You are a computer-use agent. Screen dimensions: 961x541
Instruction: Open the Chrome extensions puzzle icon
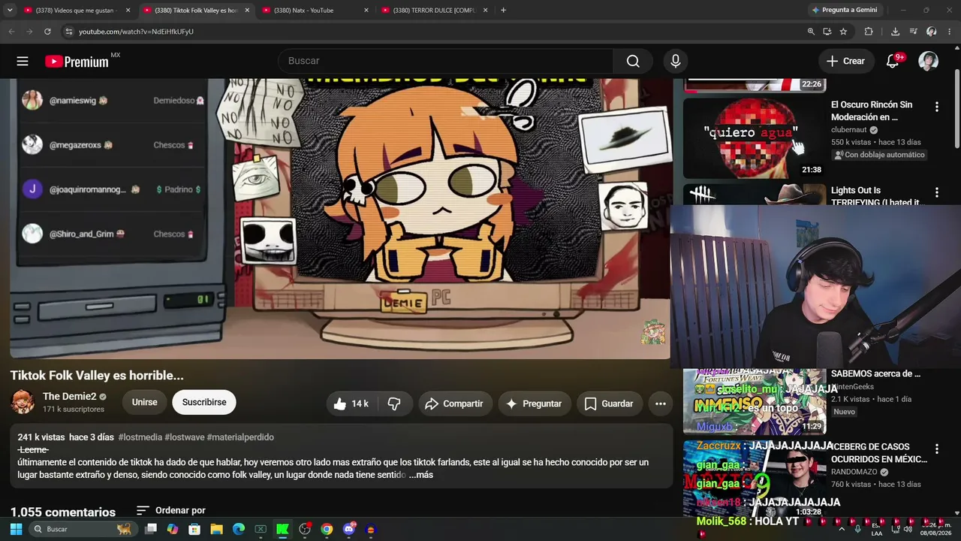pyautogui.click(x=869, y=32)
